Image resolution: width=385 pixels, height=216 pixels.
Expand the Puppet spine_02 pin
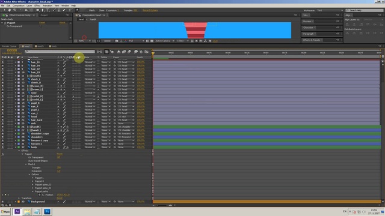point(32,185)
